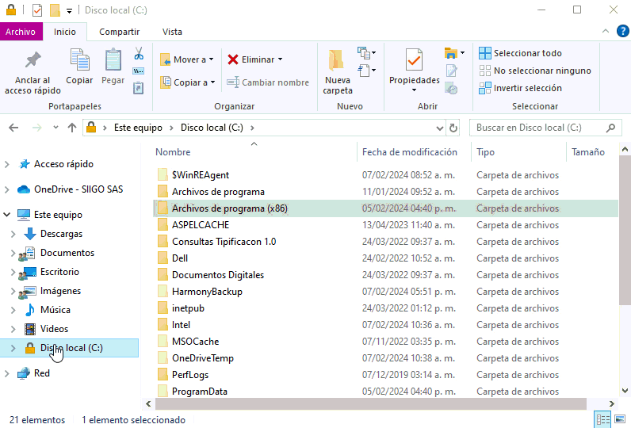Click the horizontal scrollbar thumb

tap(371, 403)
